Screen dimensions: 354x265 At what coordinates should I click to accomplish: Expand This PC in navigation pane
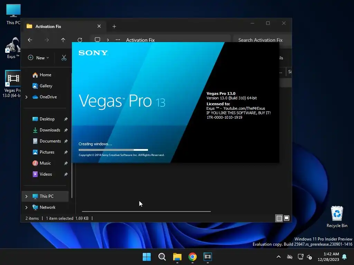pyautogui.click(x=26, y=196)
